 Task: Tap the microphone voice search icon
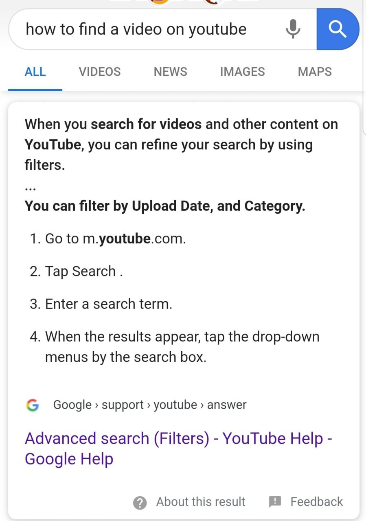(x=293, y=29)
